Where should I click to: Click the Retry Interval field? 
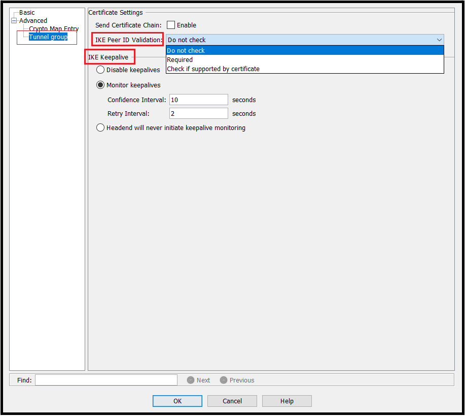[x=198, y=113]
